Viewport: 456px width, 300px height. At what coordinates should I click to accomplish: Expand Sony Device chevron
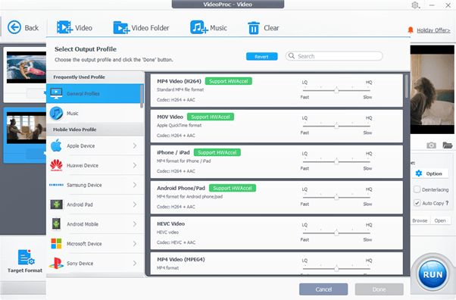(x=135, y=263)
